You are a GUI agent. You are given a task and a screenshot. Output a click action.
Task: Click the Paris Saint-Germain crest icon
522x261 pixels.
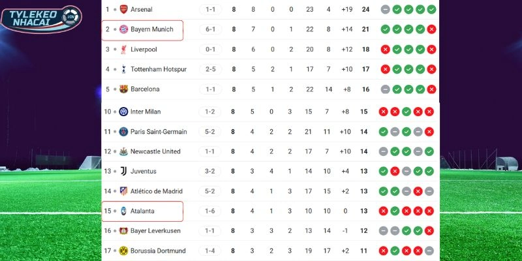(123, 132)
